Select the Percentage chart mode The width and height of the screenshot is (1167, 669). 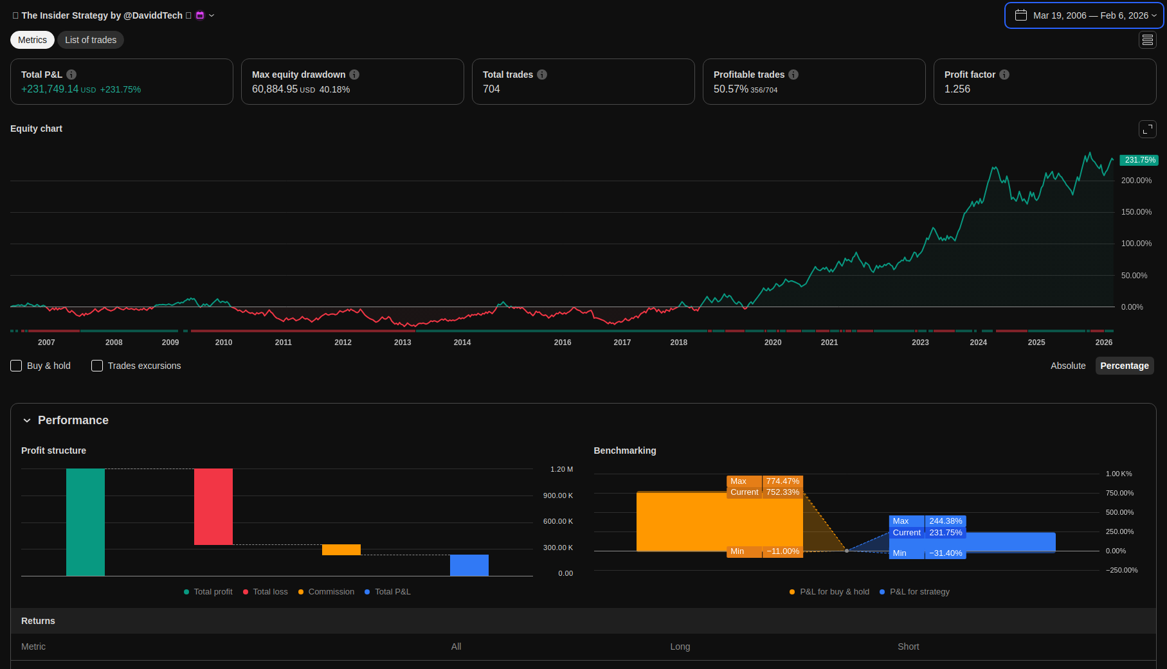point(1124,366)
